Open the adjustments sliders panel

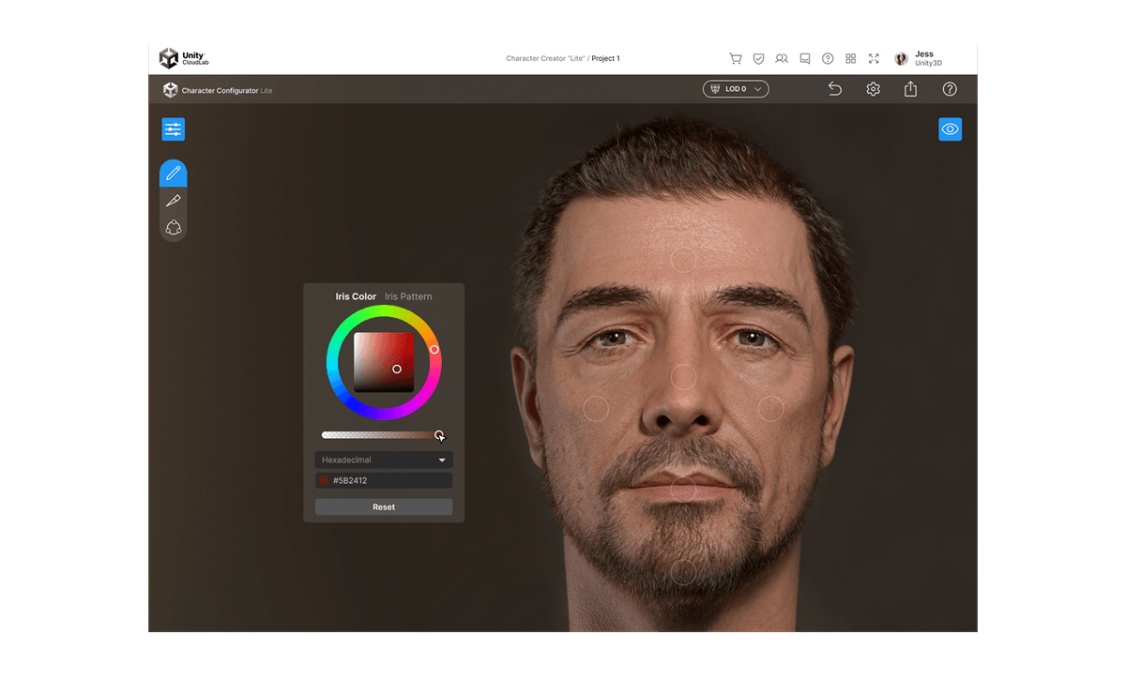pos(173,128)
